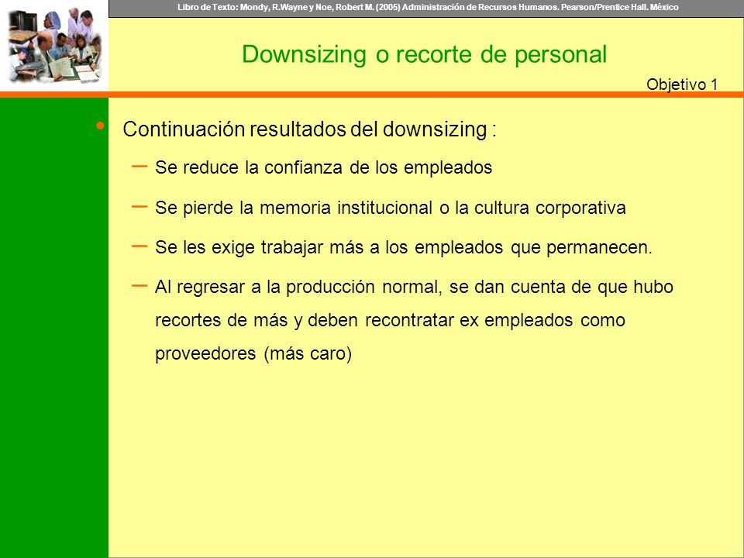Click 'Se les exige trabajar más' line
The height and width of the screenshot is (558, 744).
[x=403, y=247]
